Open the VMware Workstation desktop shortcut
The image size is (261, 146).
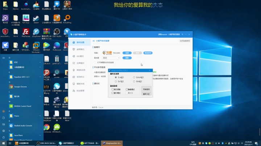click(x=36, y=47)
